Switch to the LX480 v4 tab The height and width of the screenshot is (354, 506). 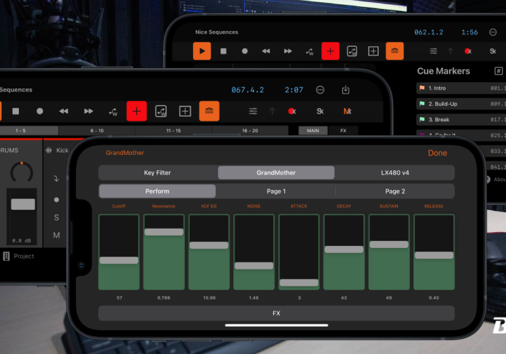click(x=394, y=173)
